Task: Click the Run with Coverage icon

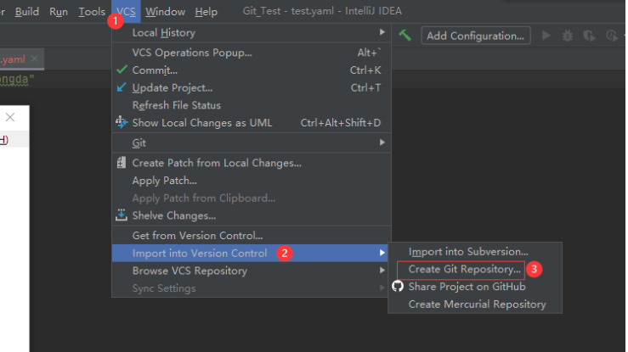Action: (x=588, y=36)
